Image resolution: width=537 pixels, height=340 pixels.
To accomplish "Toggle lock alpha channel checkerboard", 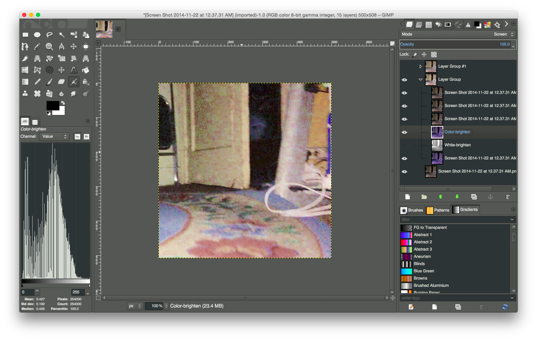I will [434, 55].
